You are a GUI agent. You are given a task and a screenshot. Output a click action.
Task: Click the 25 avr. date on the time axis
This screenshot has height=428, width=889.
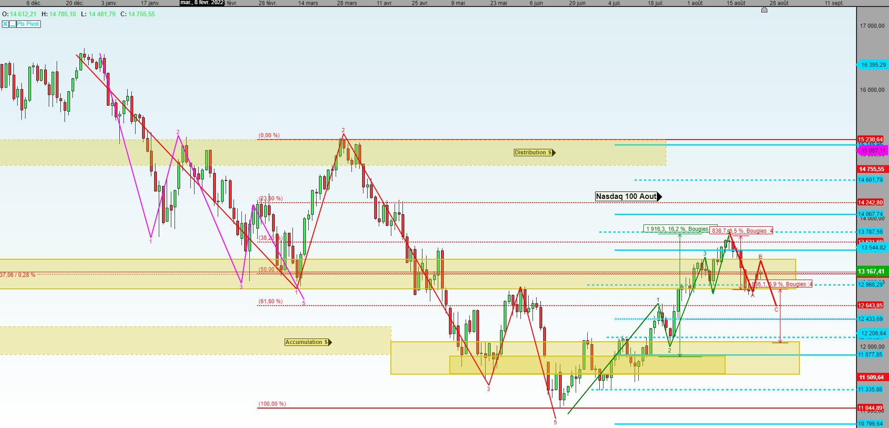[x=420, y=3]
